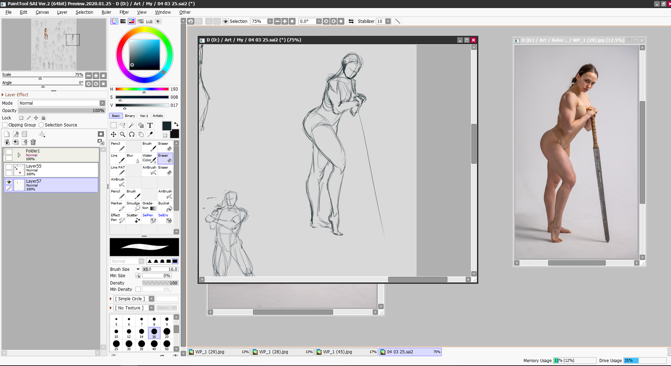Reset the canvas rotation in the toolbar
The height and width of the screenshot is (366, 671).
pos(341,21)
